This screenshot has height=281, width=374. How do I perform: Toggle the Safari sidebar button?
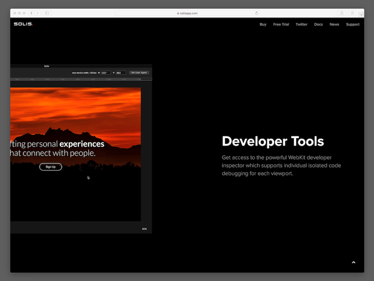(47, 13)
